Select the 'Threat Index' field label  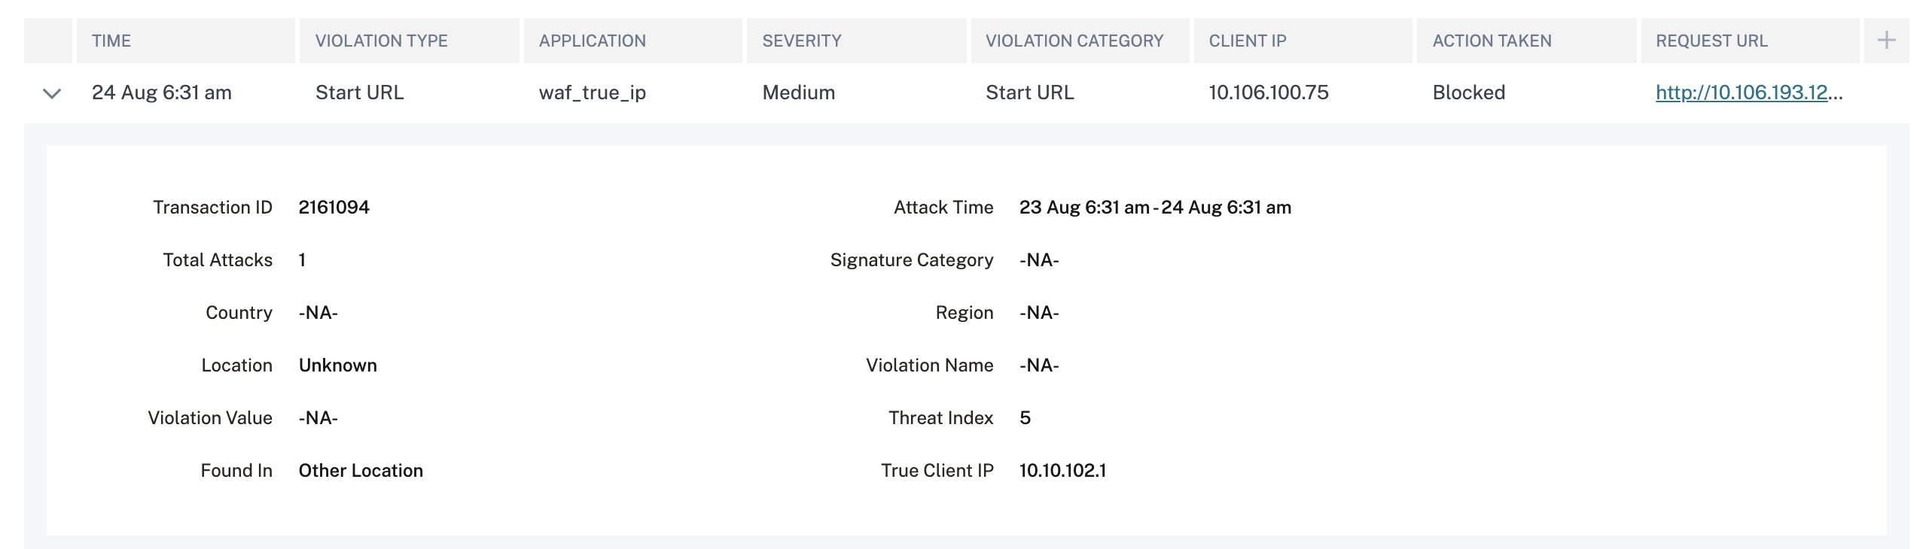pos(941,418)
